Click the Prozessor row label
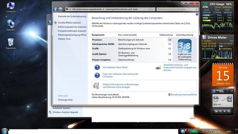The height and width of the screenshot is (134, 238). [x=97, y=40]
